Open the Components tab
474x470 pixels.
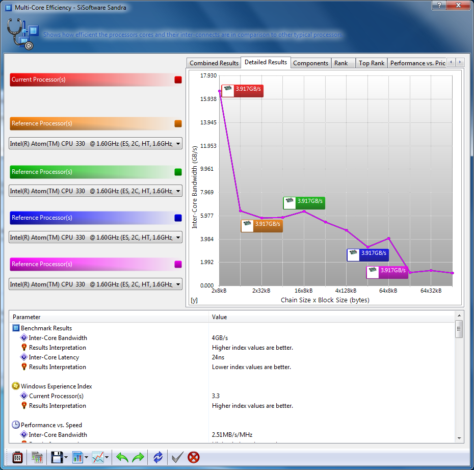coord(311,63)
